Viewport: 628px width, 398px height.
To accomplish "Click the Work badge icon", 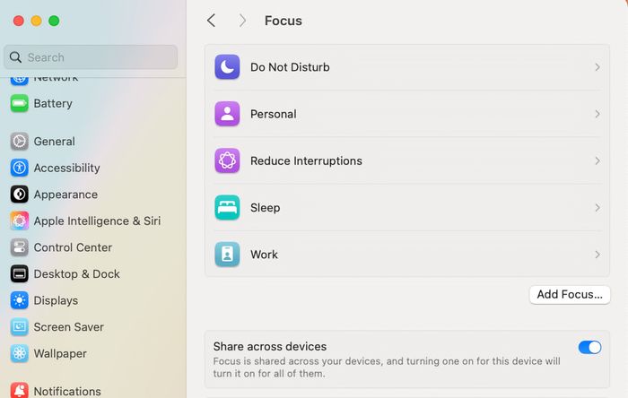I will (x=227, y=254).
